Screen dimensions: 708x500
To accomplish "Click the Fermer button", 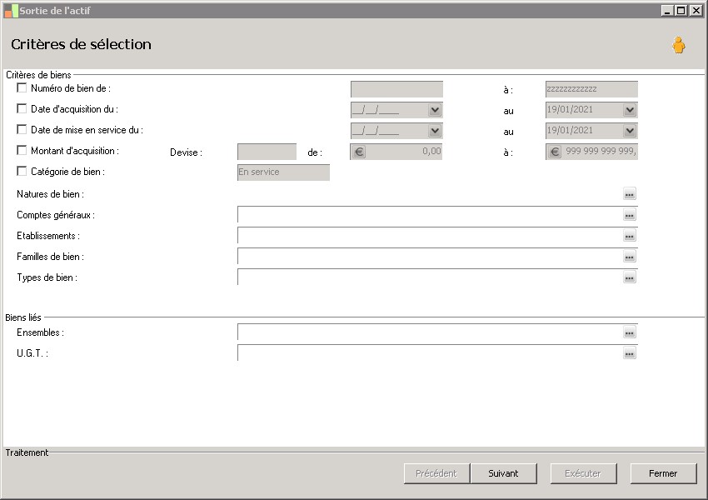I will pos(663,473).
